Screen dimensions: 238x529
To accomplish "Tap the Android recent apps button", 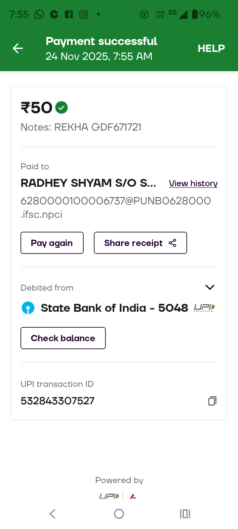I will (x=185, y=514).
